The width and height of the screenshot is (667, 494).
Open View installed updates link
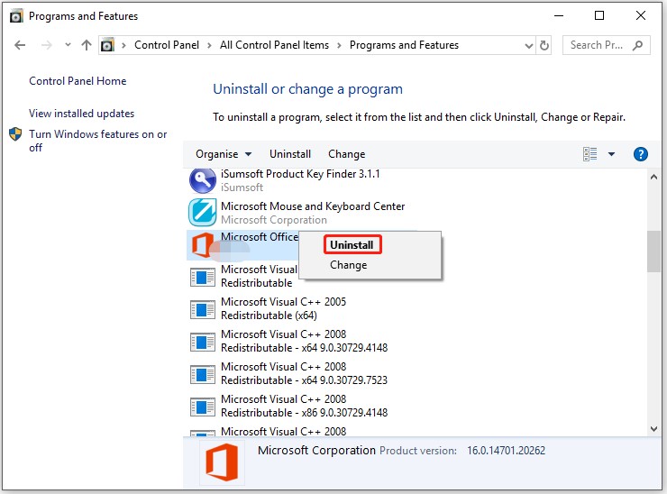click(x=81, y=114)
